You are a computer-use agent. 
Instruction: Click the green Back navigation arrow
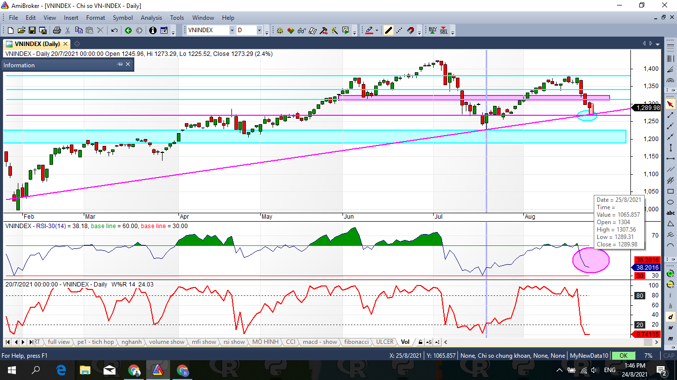[128, 30]
